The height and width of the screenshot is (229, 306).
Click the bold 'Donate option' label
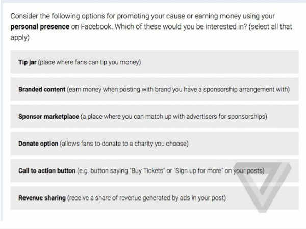point(38,144)
